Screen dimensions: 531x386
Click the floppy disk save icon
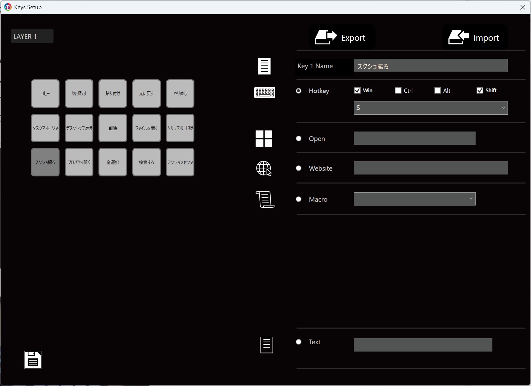33,360
